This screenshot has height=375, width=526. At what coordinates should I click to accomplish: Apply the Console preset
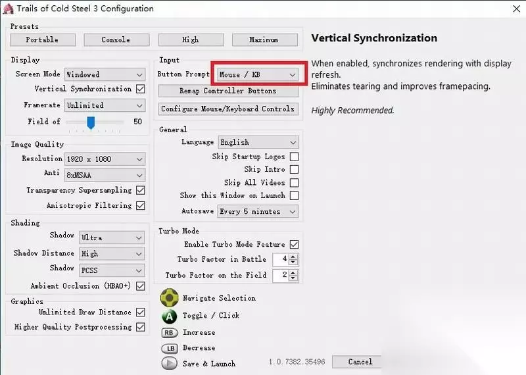(x=116, y=40)
